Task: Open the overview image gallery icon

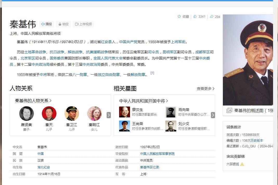Action: click(229, 110)
